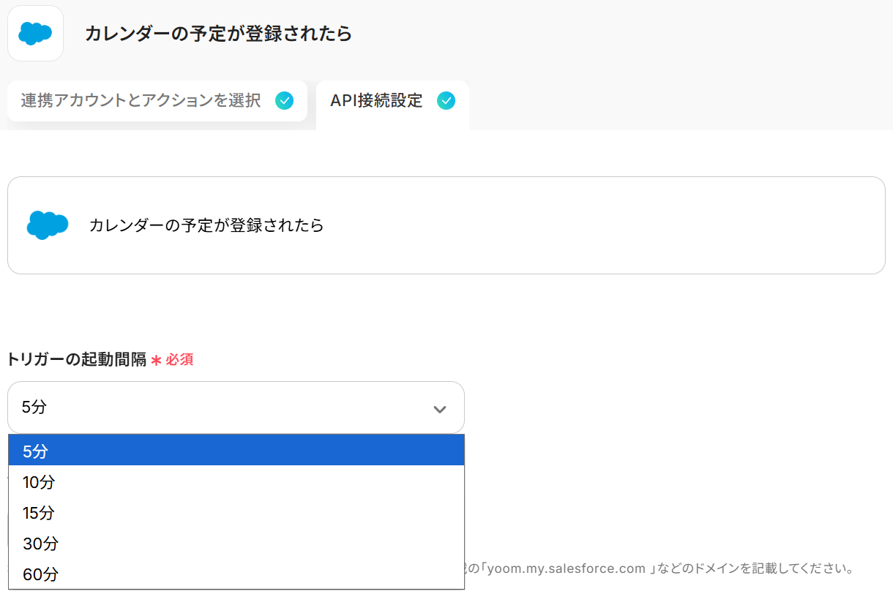Expand the trigger interval chevron arrow
Viewport: 893px width, 597px height.
point(439,409)
